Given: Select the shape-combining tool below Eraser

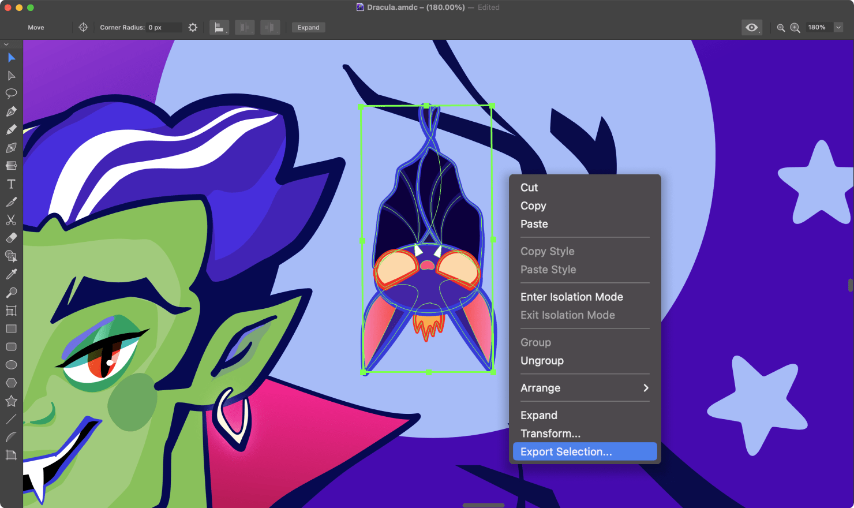Looking at the screenshot, I should tap(11, 256).
